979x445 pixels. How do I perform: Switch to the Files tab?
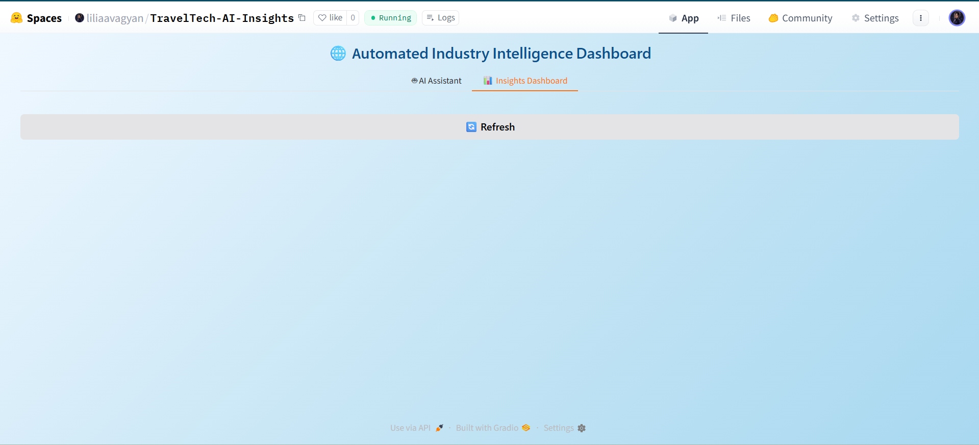(x=734, y=18)
